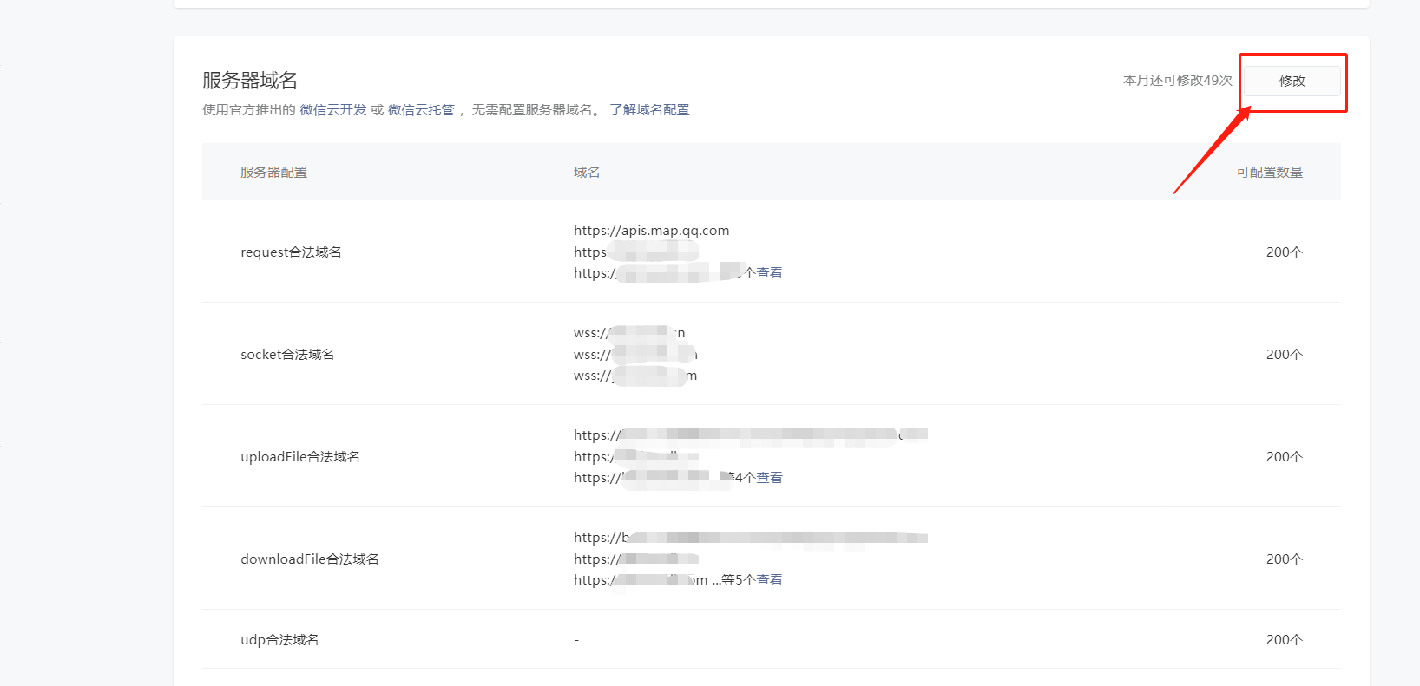
Task: Click the socket合法域名 row label
Action: click(287, 355)
